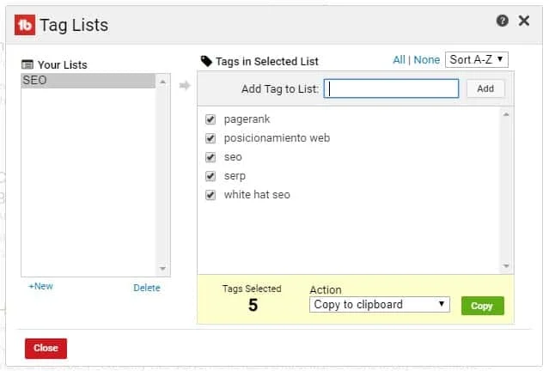The height and width of the screenshot is (371, 549).
Task: Click the pagerank tag label
Action: click(x=247, y=119)
